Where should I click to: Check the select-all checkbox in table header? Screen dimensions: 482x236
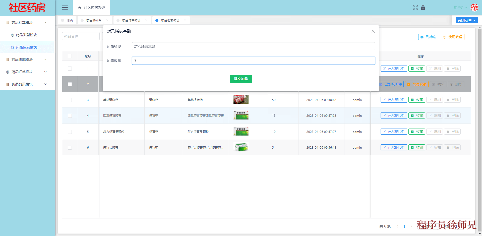click(70, 56)
